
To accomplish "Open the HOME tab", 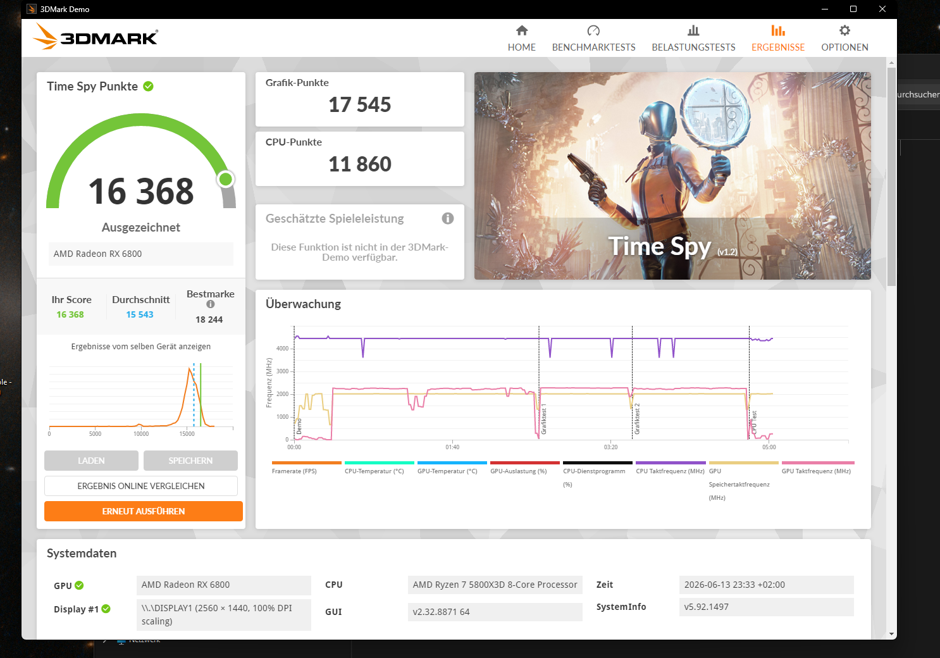I will click(x=521, y=39).
